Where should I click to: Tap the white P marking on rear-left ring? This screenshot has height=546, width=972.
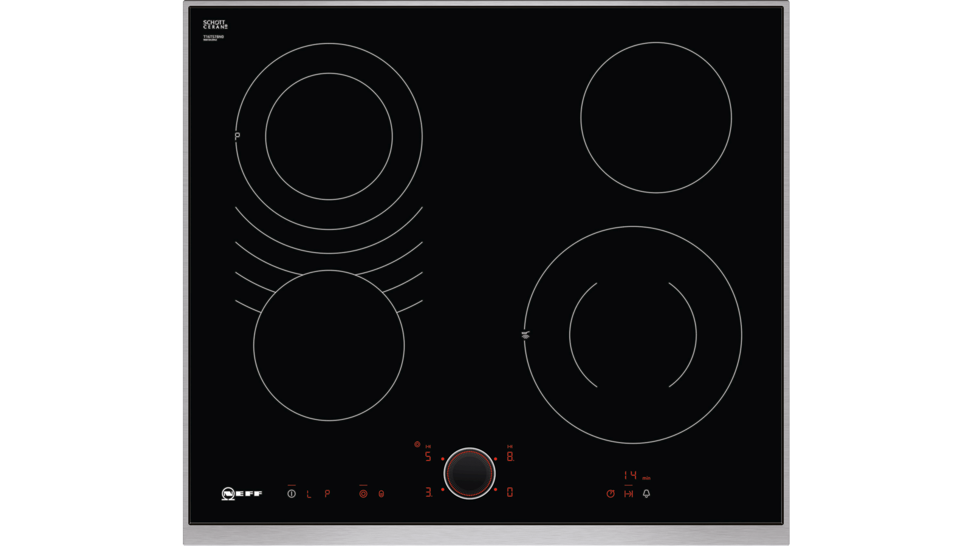pyautogui.click(x=238, y=136)
